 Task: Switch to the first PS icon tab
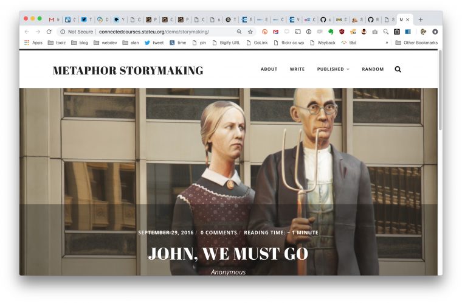[151, 19]
